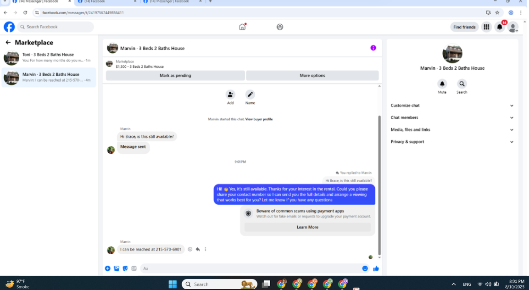Open volume control in system tray

pyautogui.click(x=488, y=284)
